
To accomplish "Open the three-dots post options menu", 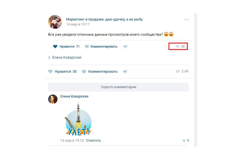I will (186, 19).
